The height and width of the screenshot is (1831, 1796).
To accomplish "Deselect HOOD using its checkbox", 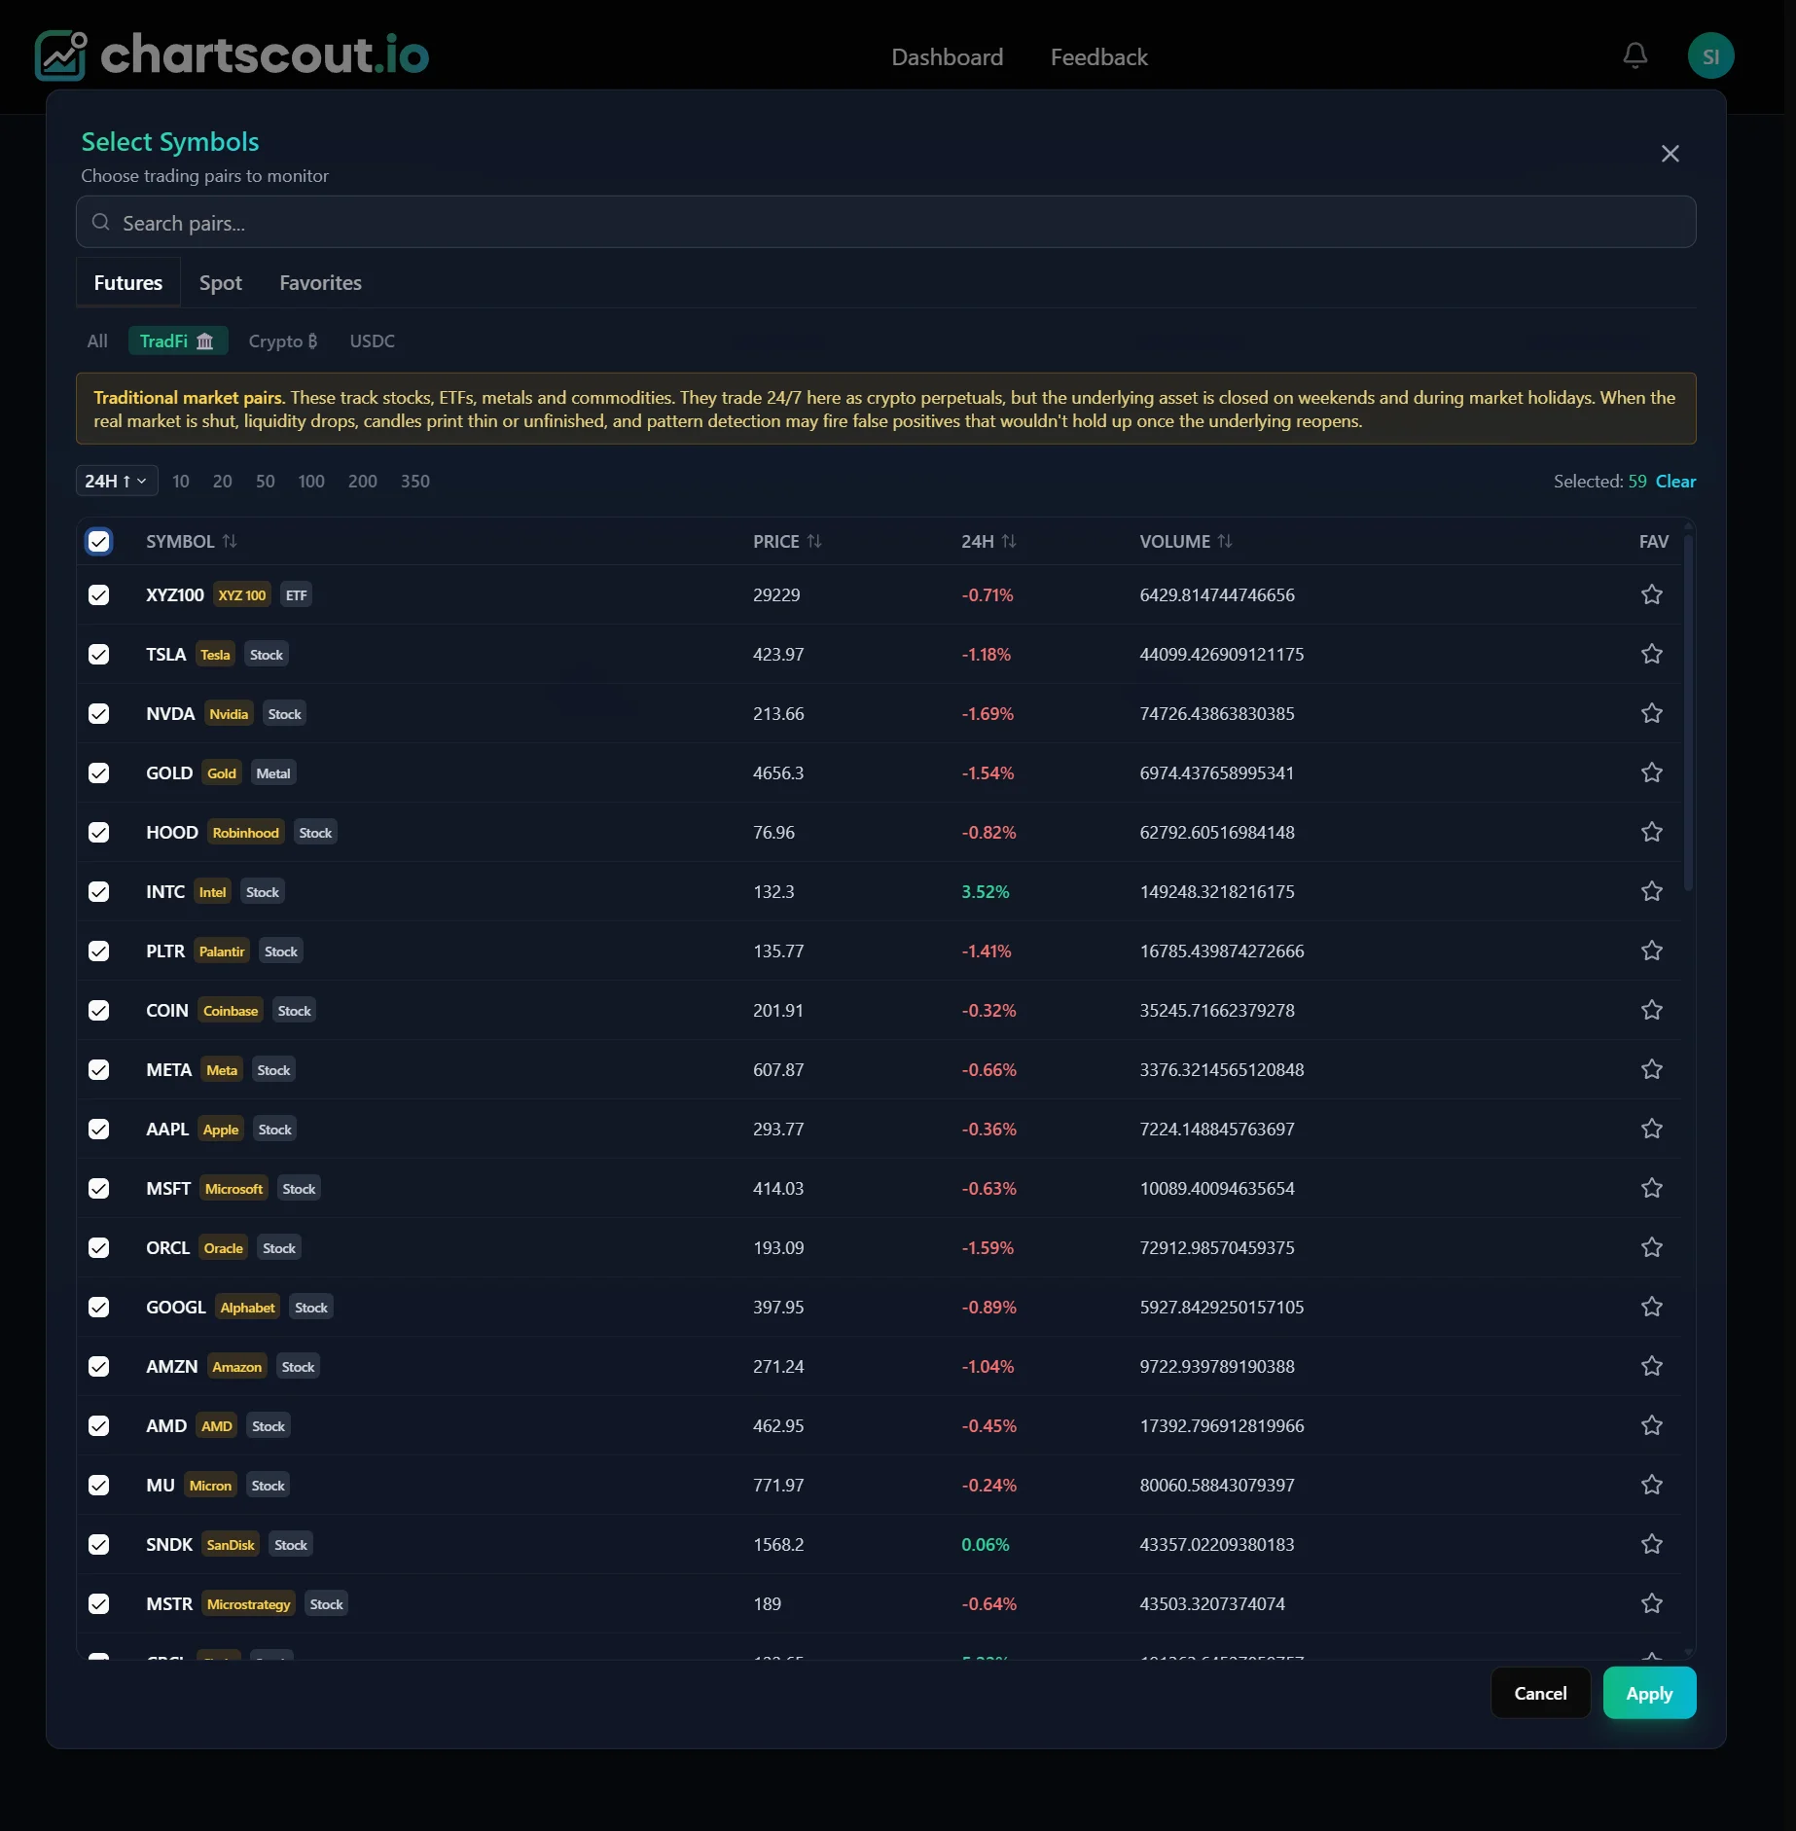I will click(x=98, y=832).
